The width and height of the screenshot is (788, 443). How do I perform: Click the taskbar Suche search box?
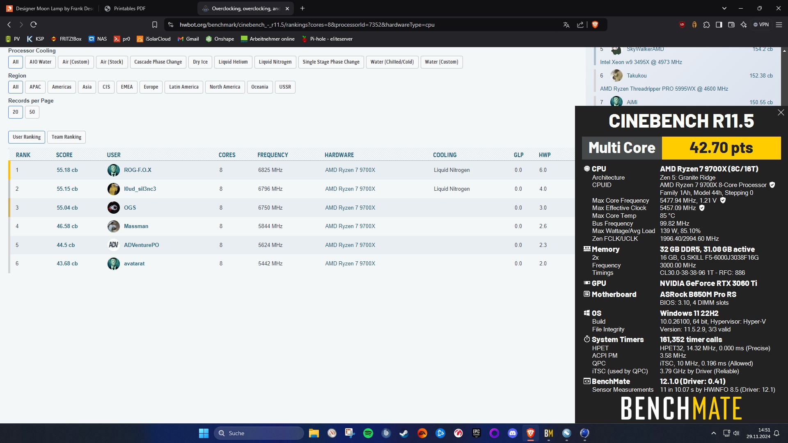(x=259, y=433)
